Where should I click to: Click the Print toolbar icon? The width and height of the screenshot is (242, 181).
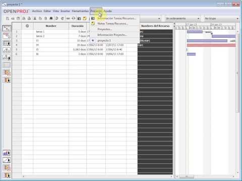24,18
